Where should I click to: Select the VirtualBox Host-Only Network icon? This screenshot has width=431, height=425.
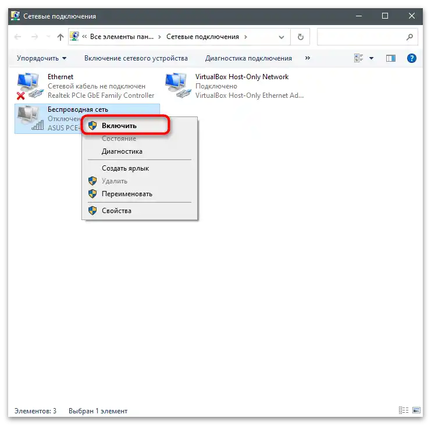click(177, 86)
